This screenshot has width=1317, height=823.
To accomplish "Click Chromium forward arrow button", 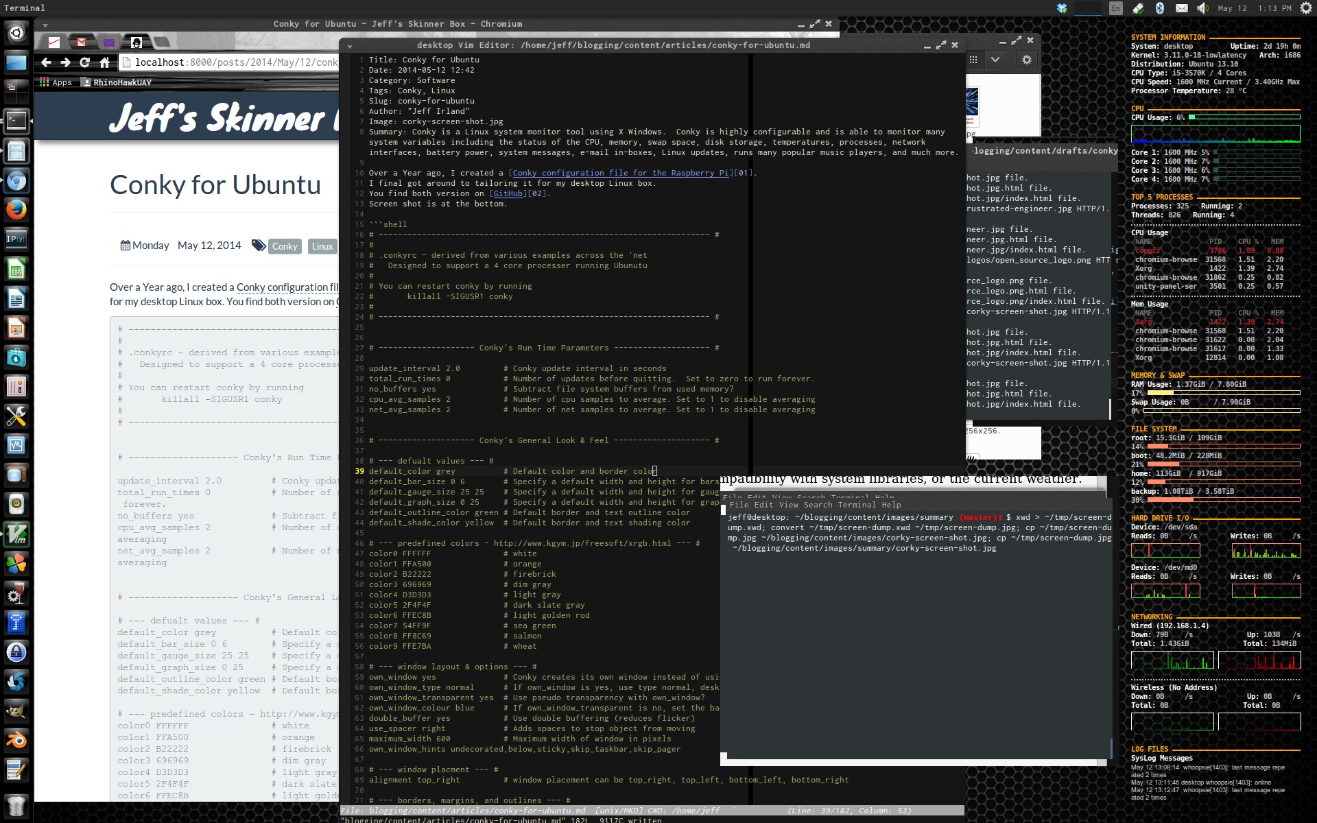I will pos(65,62).
